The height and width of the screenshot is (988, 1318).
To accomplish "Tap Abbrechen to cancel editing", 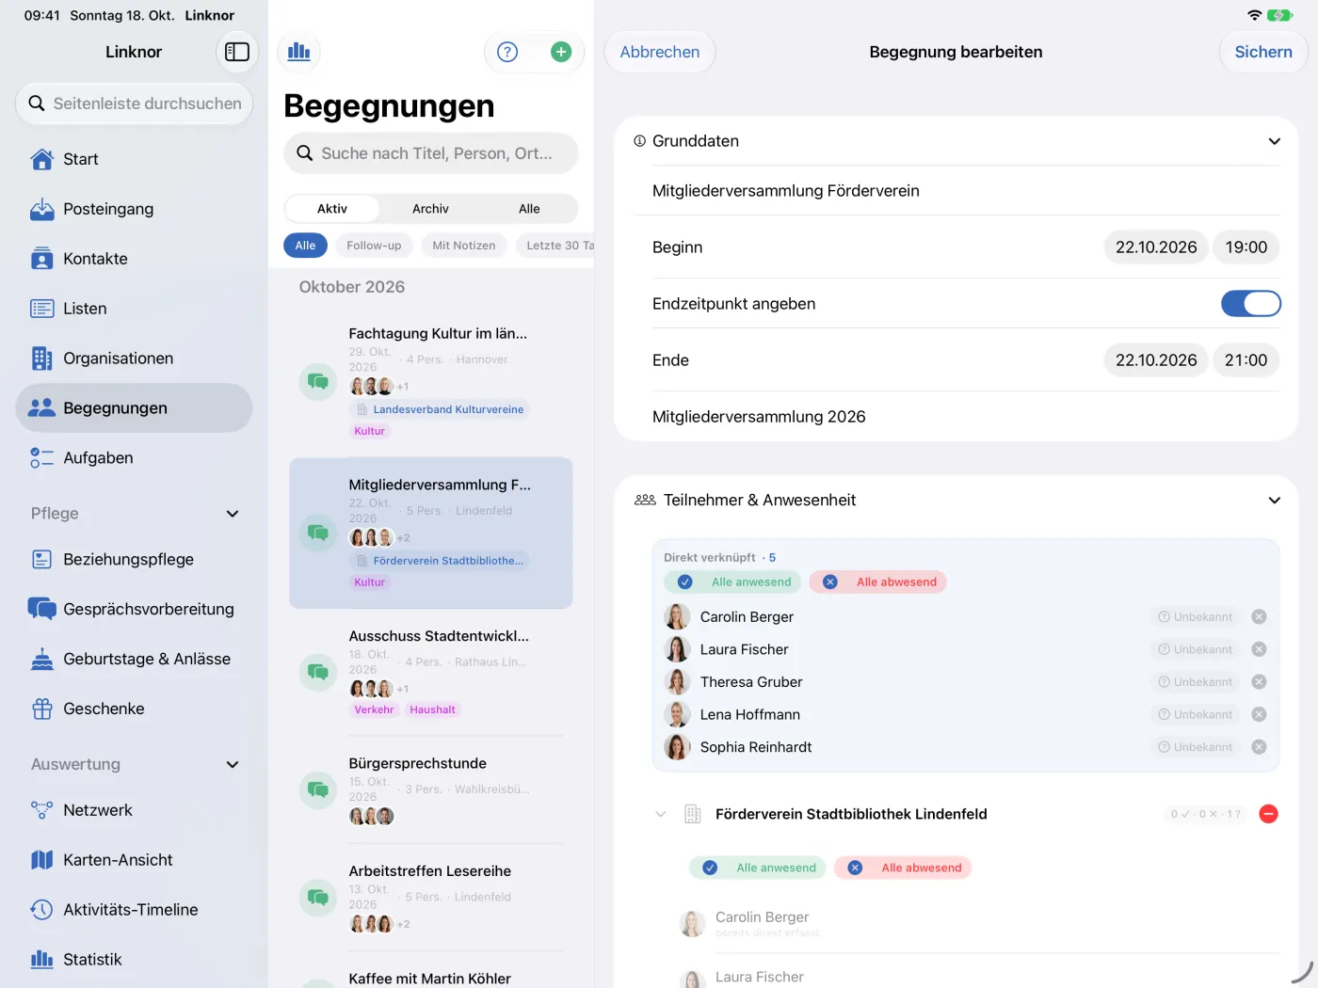I will tap(660, 52).
